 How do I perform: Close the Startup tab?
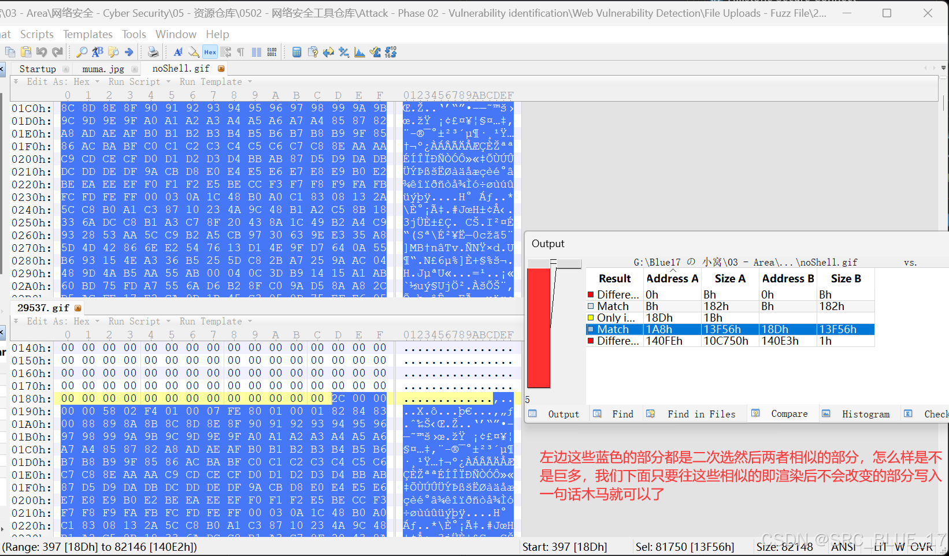click(66, 69)
